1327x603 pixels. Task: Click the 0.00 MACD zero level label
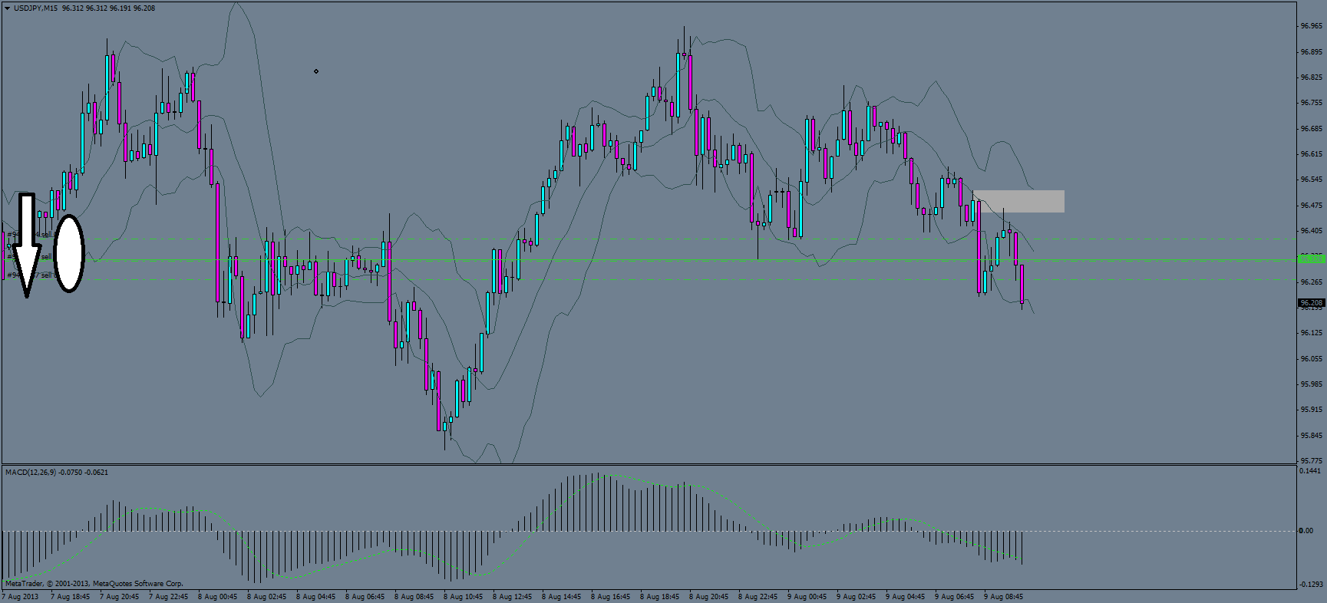[1306, 530]
